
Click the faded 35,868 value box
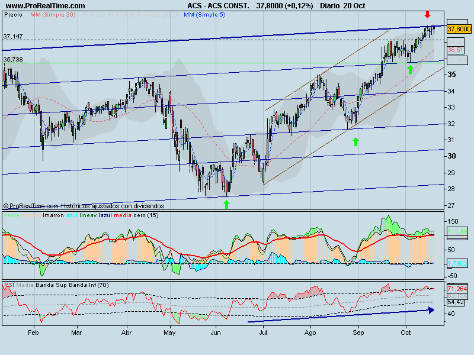(457, 61)
